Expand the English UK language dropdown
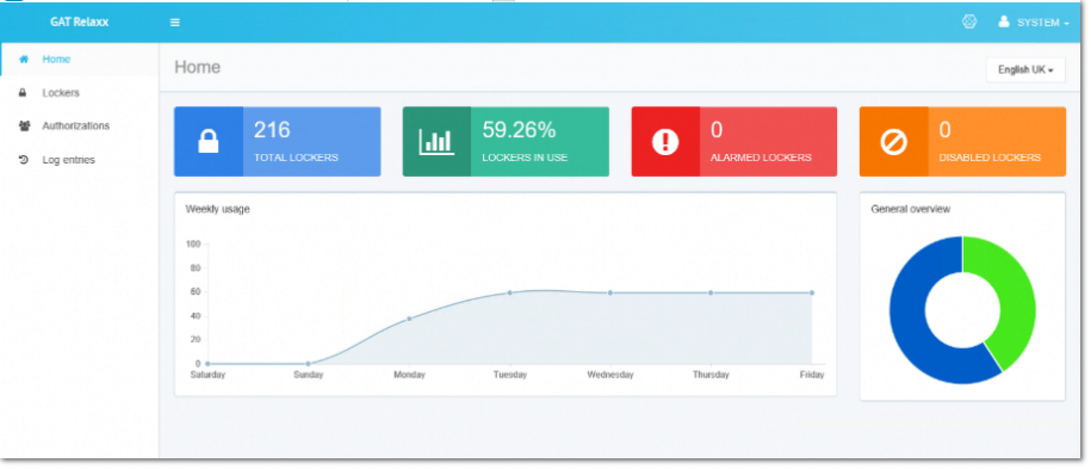Viewport: 1091px width, 469px height. (x=1025, y=70)
